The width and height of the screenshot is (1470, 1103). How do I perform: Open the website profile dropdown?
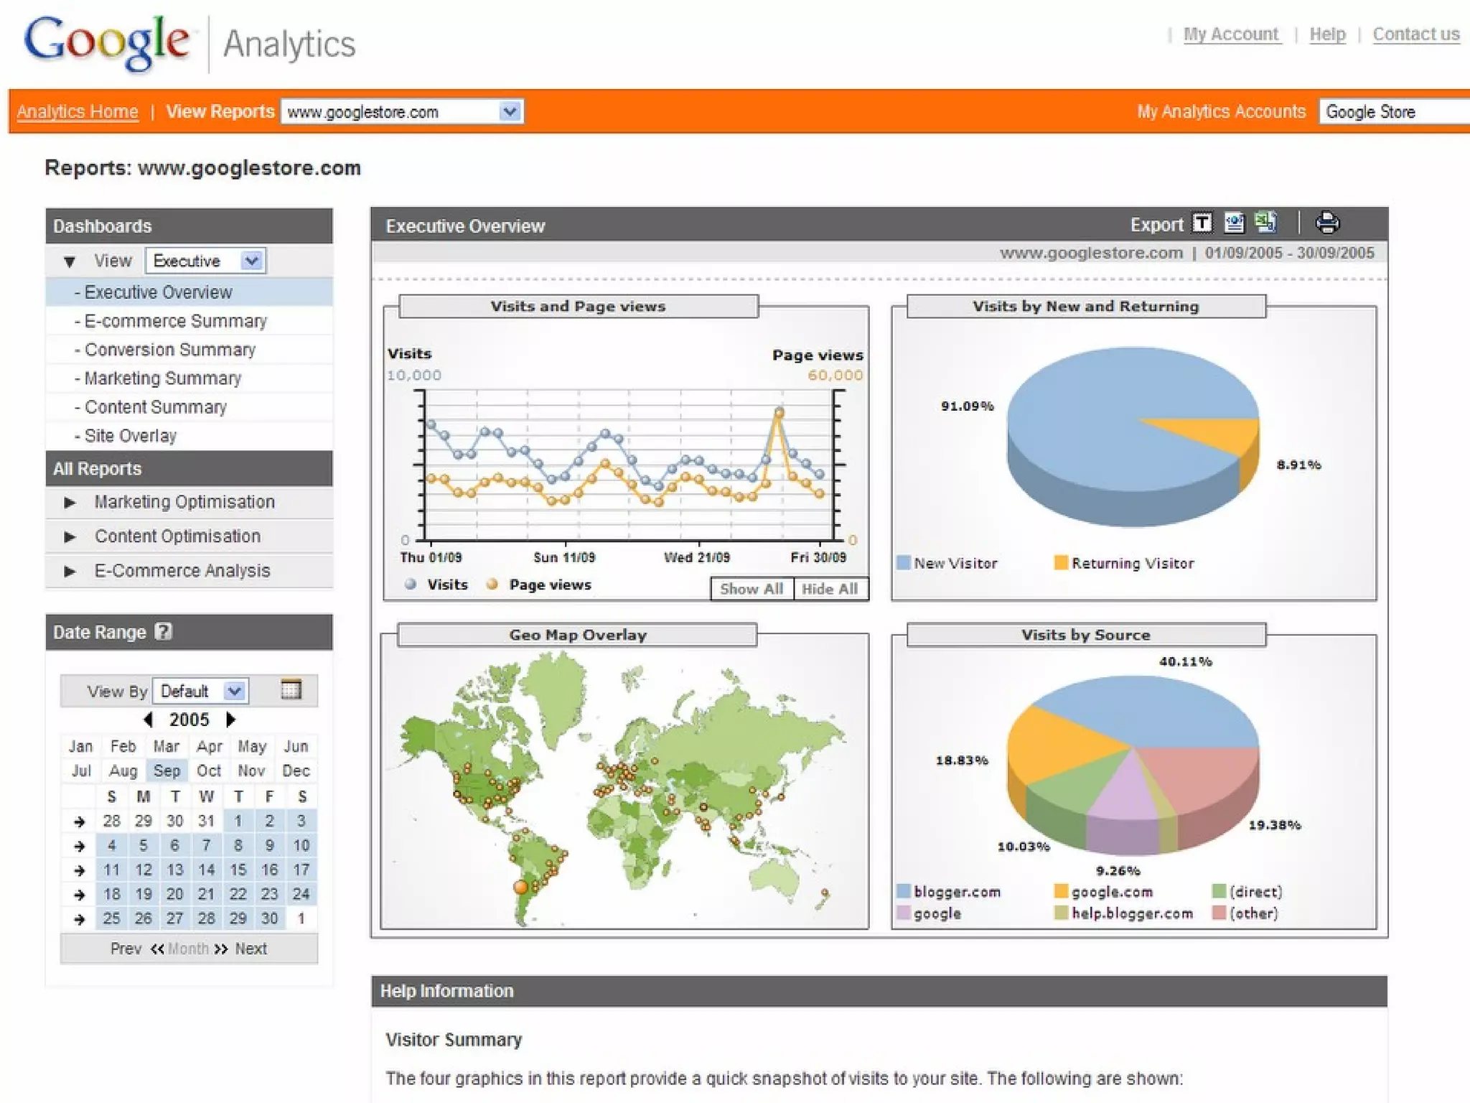click(510, 111)
